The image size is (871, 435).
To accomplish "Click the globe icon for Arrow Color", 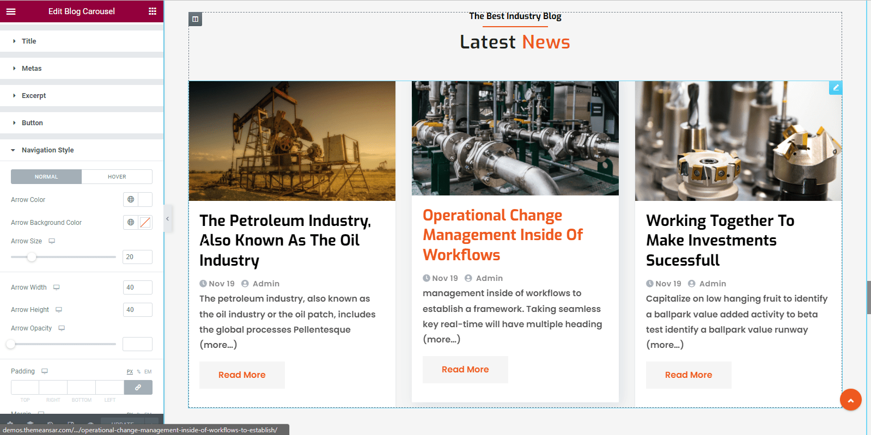I will tap(131, 200).
